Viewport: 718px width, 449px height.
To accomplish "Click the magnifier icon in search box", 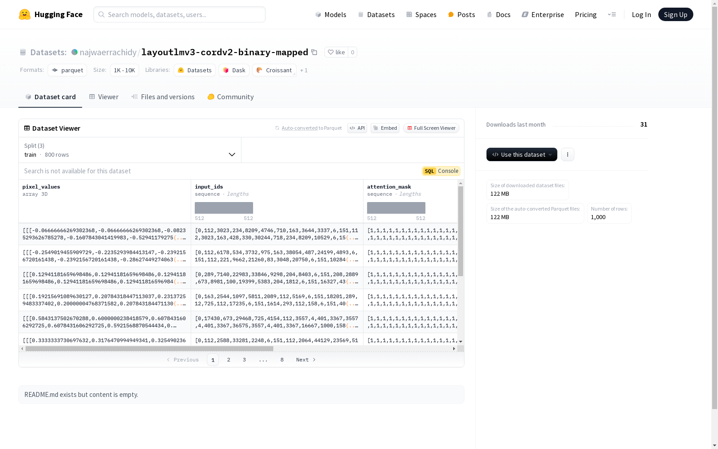I will pyautogui.click(x=101, y=14).
